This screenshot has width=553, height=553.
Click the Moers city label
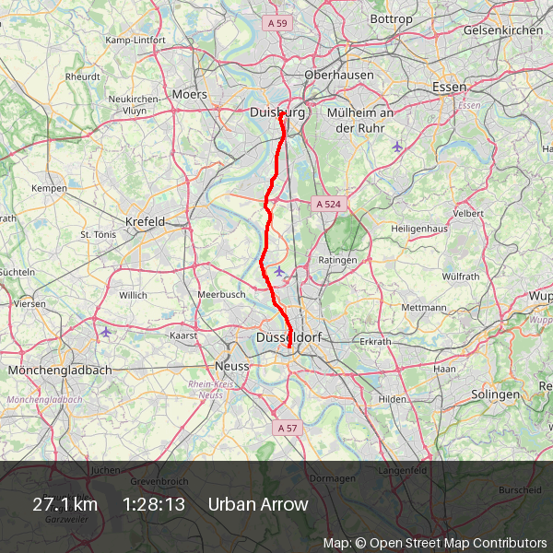click(x=189, y=94)
